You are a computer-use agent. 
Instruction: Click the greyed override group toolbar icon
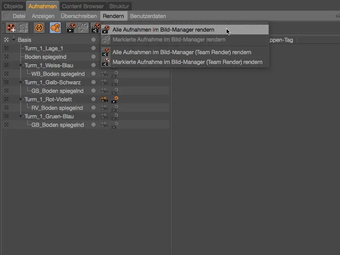(x=23, y=28)
